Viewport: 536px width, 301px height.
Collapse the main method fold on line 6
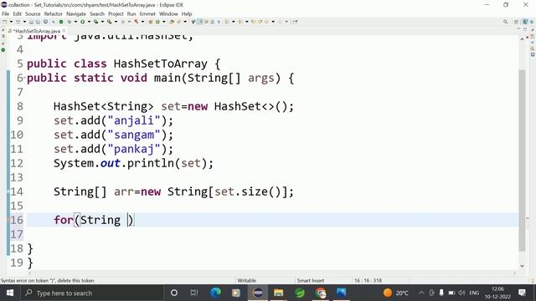[x=25, y=78]
